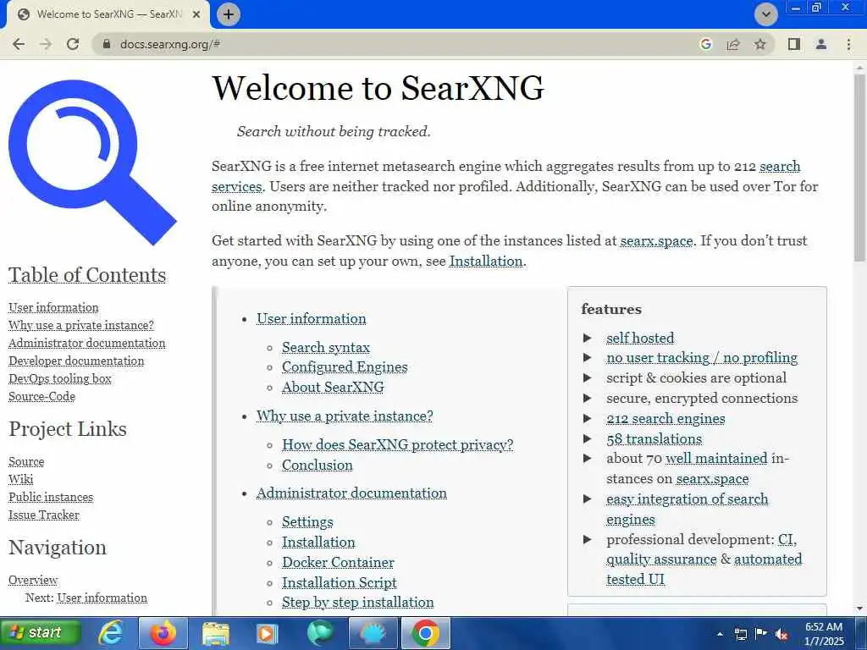Open the Search syntax link

(326, 347)
